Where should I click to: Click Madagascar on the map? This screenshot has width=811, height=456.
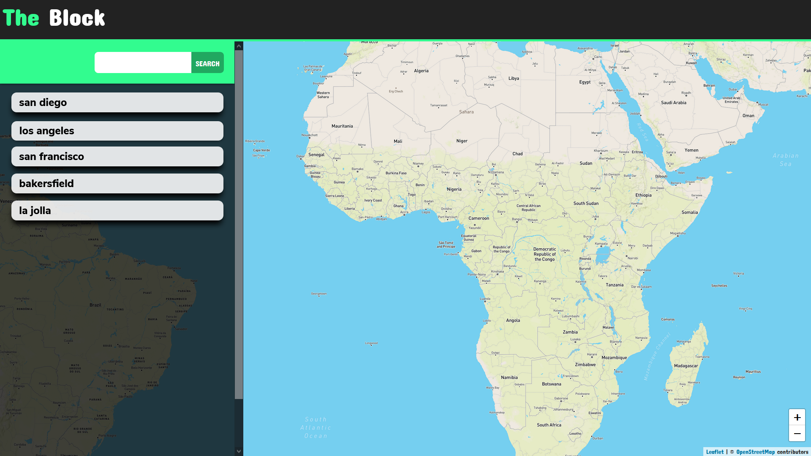coord(686,366)
